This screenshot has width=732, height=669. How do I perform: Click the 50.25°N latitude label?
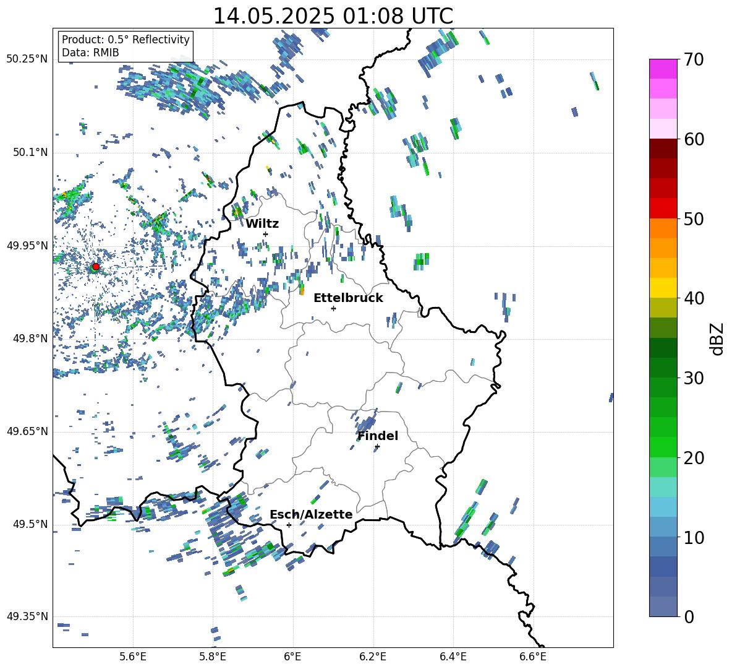27,59
